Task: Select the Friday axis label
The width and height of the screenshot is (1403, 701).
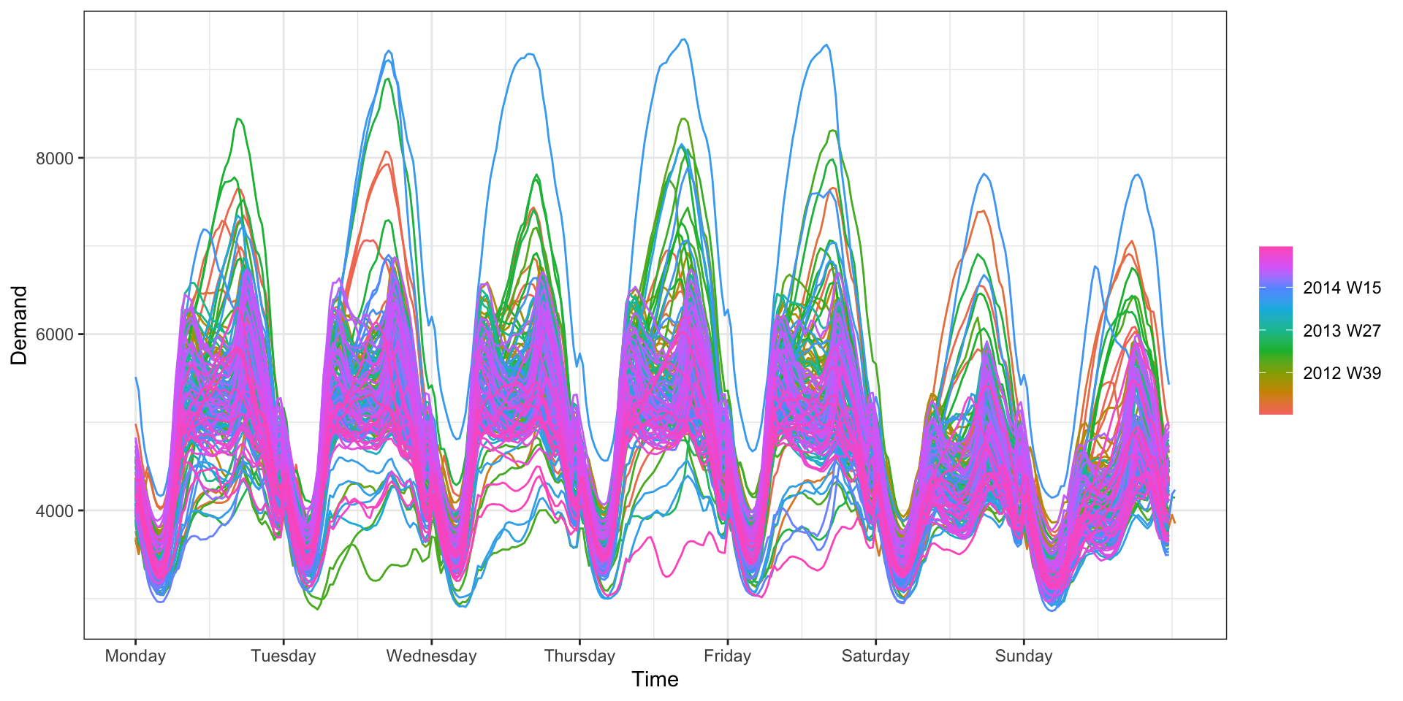Action: tap(727, 656)
